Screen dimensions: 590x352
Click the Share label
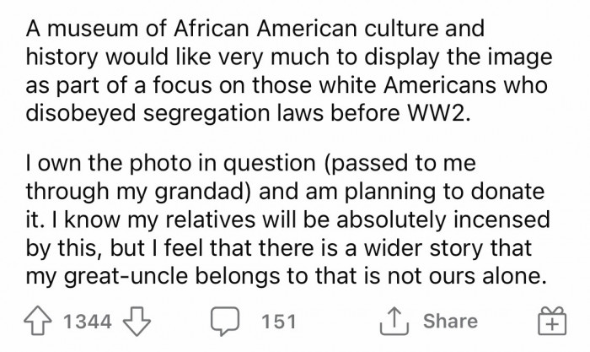click(x=448, y=322)
